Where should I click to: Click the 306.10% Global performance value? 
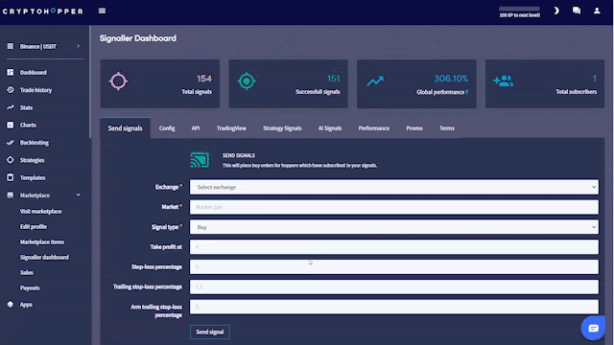tap(451, 79)
